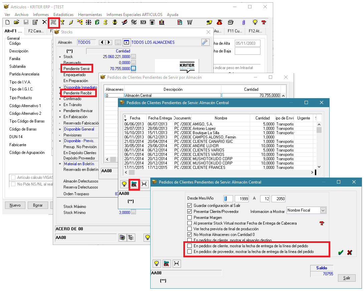Screen dimensions: 364x291
Task: Click the Salir button in front dialog
Action: (347, 278)
